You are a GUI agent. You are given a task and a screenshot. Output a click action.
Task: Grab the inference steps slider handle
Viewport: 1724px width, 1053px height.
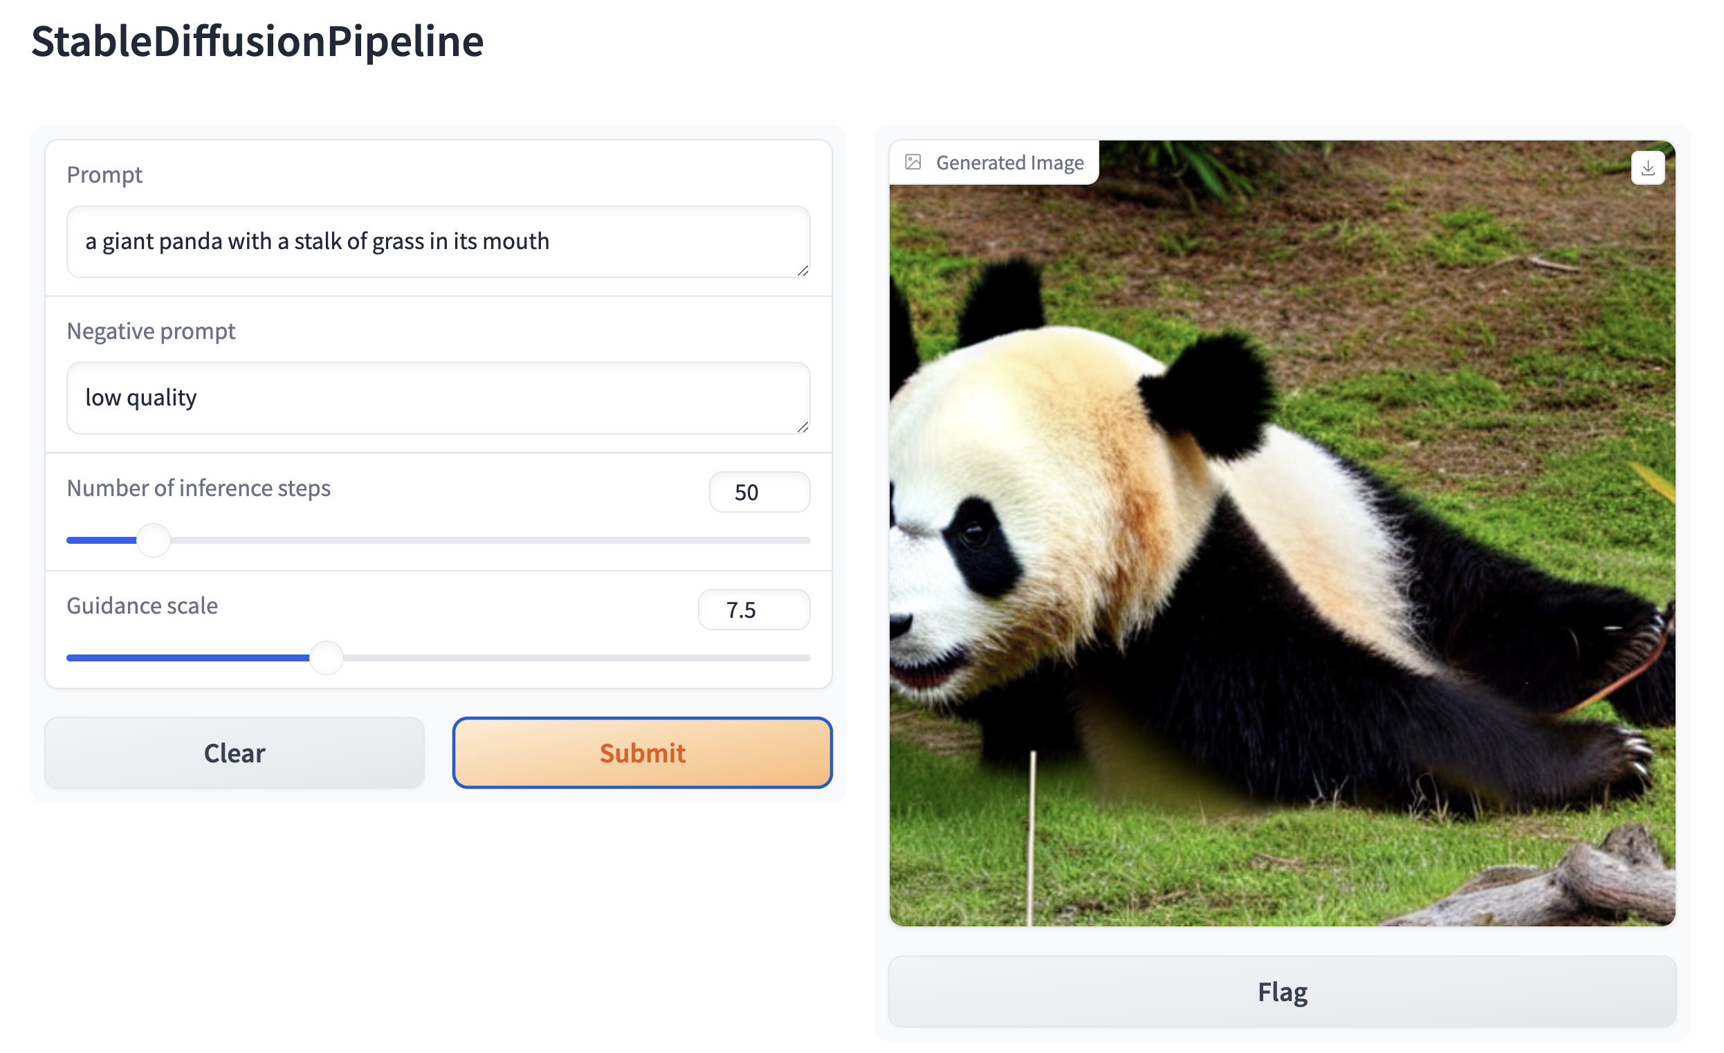(x=153, y=540)
